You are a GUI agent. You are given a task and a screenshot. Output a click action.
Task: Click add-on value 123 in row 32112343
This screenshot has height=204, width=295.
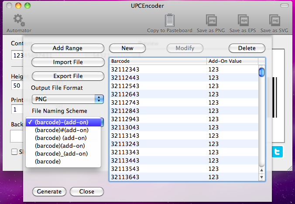[x=213, y=69]
